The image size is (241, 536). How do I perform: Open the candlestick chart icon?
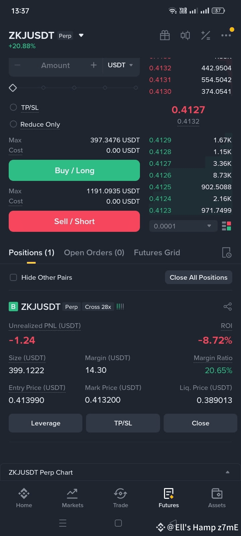[x=185, y=35]
